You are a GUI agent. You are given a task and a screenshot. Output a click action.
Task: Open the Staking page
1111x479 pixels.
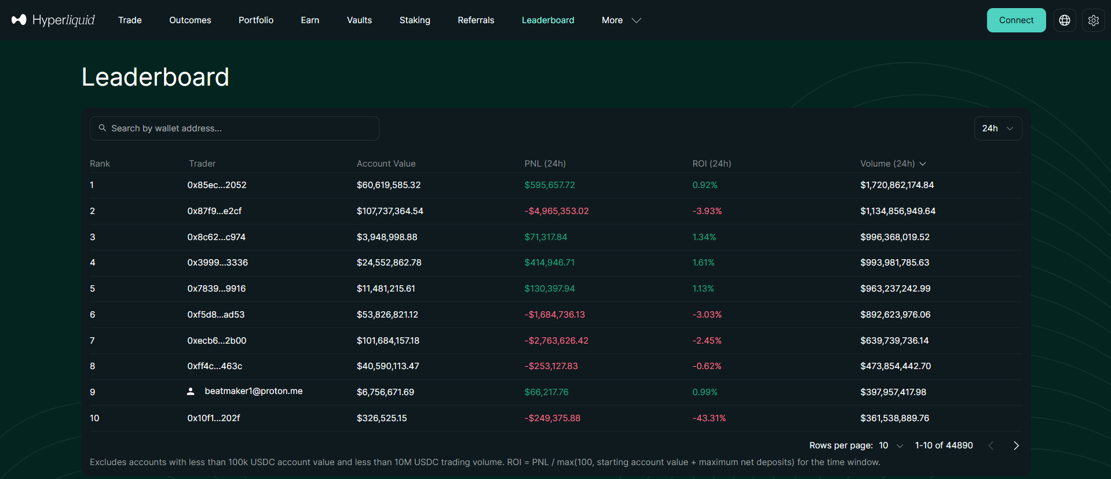(415, 20)
